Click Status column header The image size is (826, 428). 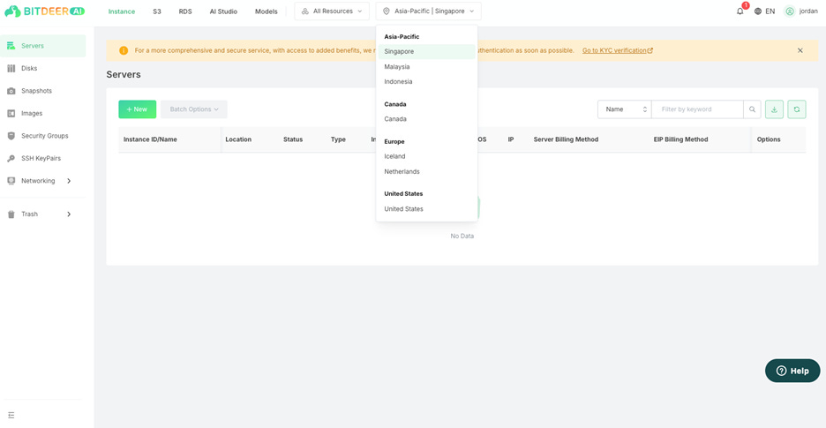click(293, 139)
